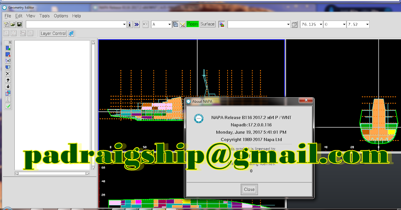Open the 76.125 coordinate dropdown
The height and width of the screenshot is (210, 401).
(320, 24)
